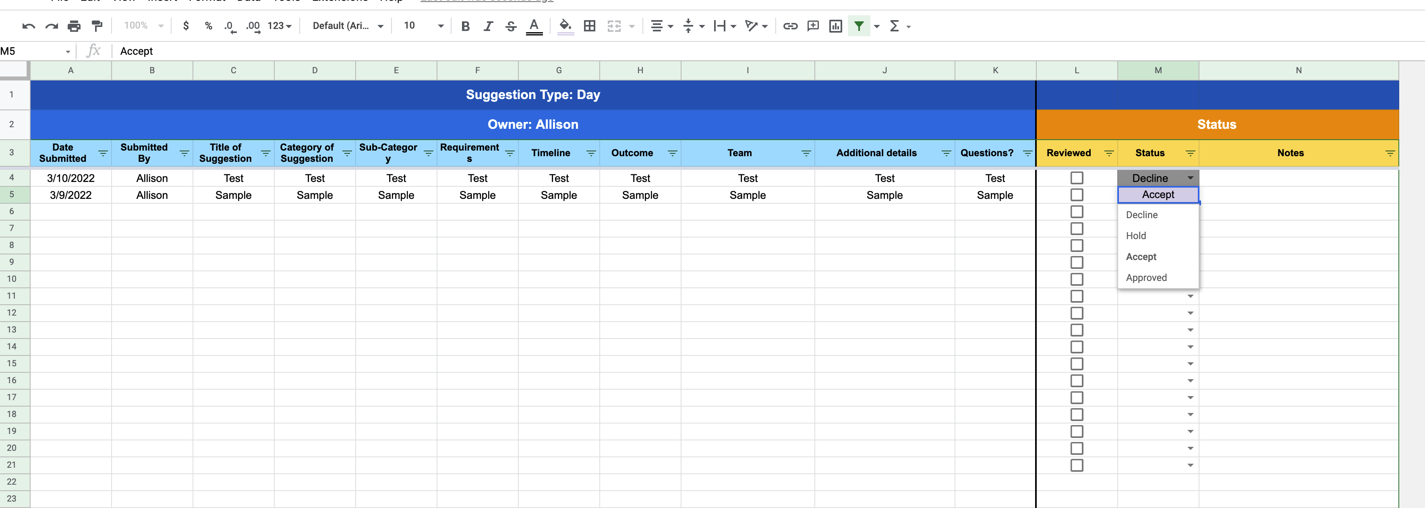1425x508 pixels.
Task: Choose Hold from the status list
Action: (x=1158, y=236)
